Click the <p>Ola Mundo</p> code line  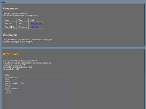click(x=12, y=89)
